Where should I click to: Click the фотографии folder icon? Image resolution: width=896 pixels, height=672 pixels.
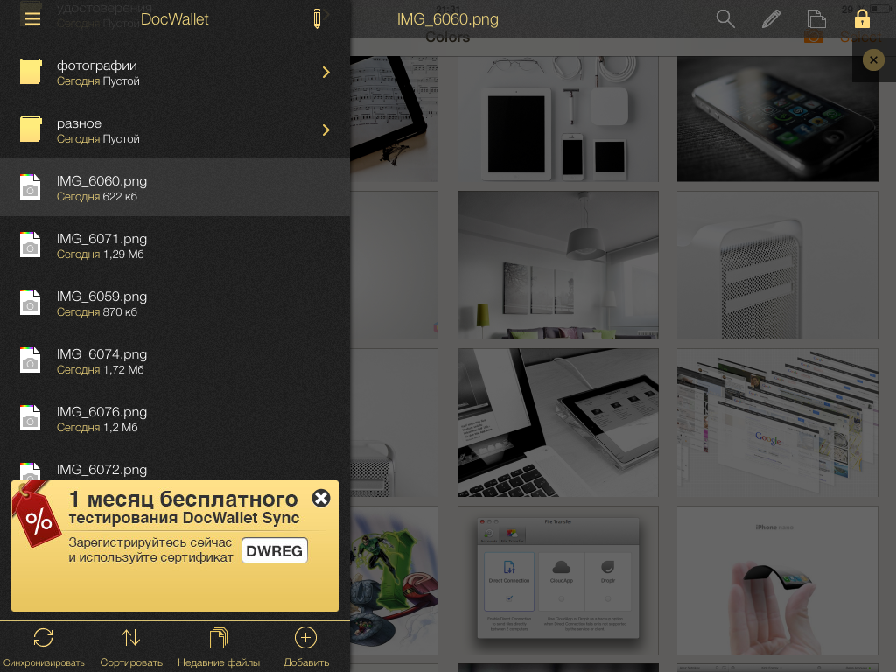click(31, 72)
